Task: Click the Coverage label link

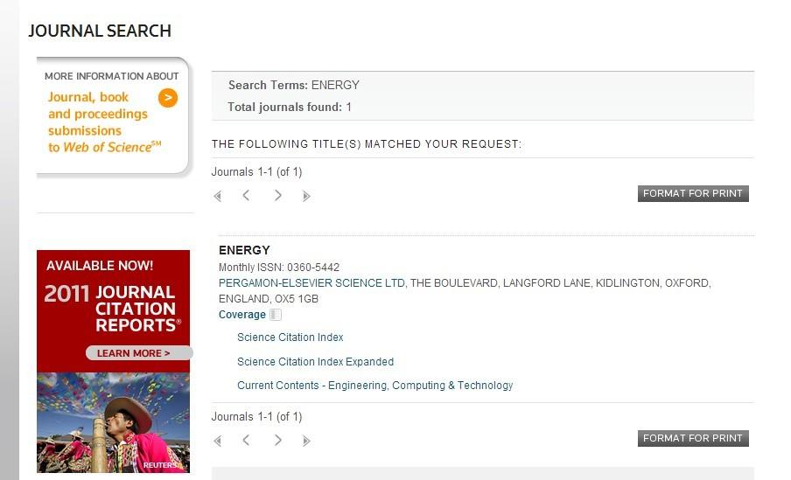Action: point(242,315)
